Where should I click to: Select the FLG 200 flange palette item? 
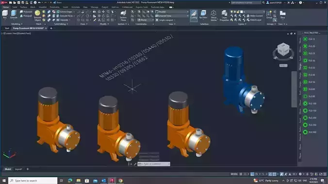310,118
